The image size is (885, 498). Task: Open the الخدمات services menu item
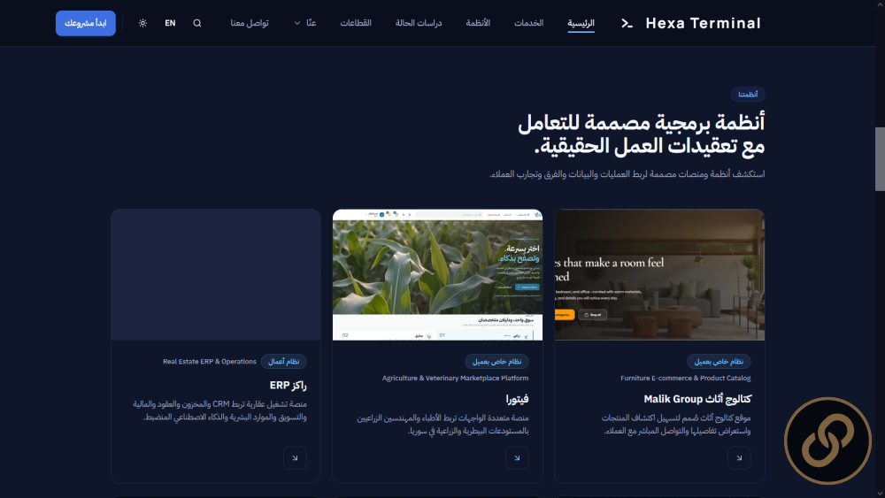pyautogui.click(x=529, y=23)
